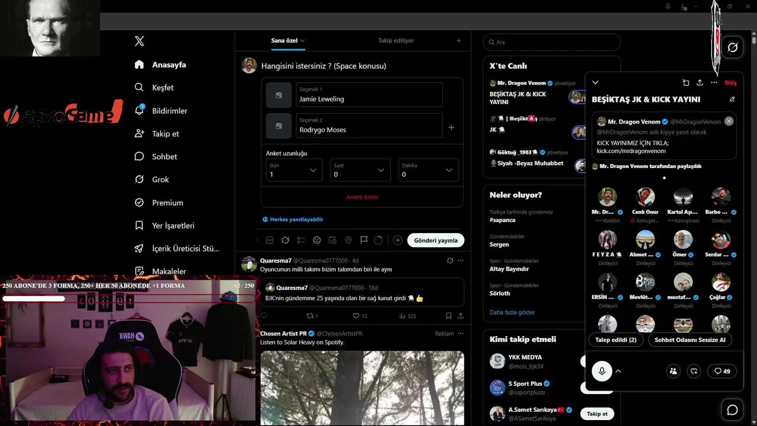Click the Grok icon in composer toolbar
Viewport: 757px width, 426px height.
[x=285, y=240]
